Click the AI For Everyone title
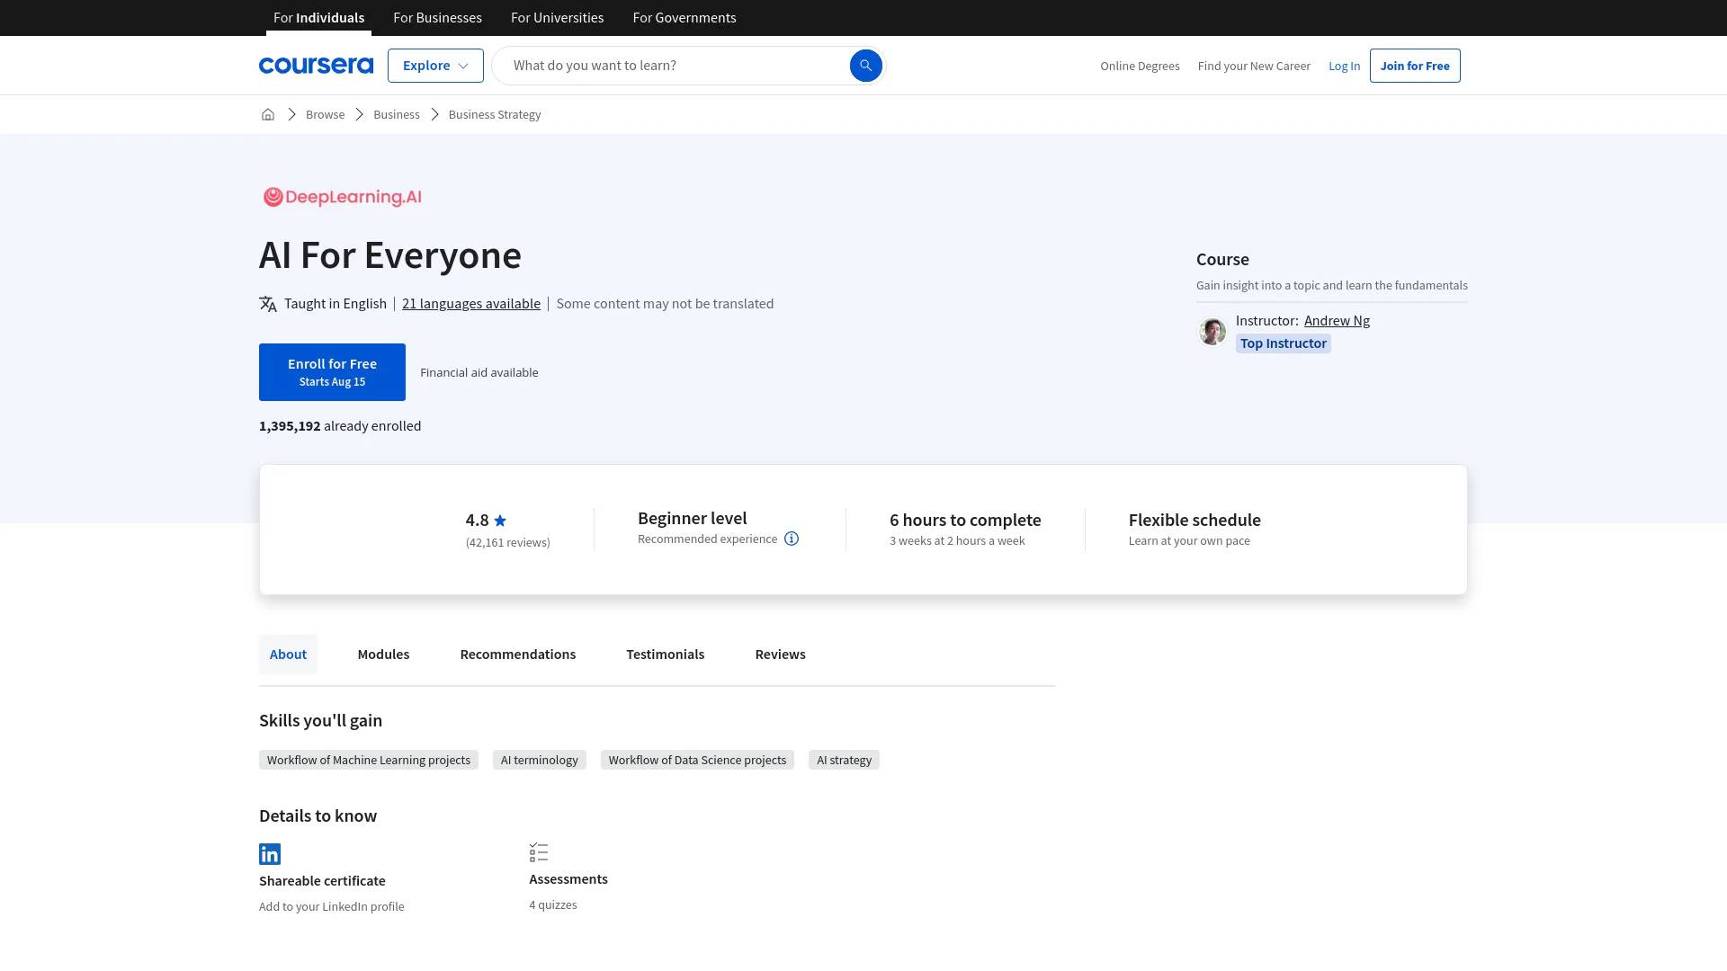This screenshot has height=971, width=1727. click(390, 256)
